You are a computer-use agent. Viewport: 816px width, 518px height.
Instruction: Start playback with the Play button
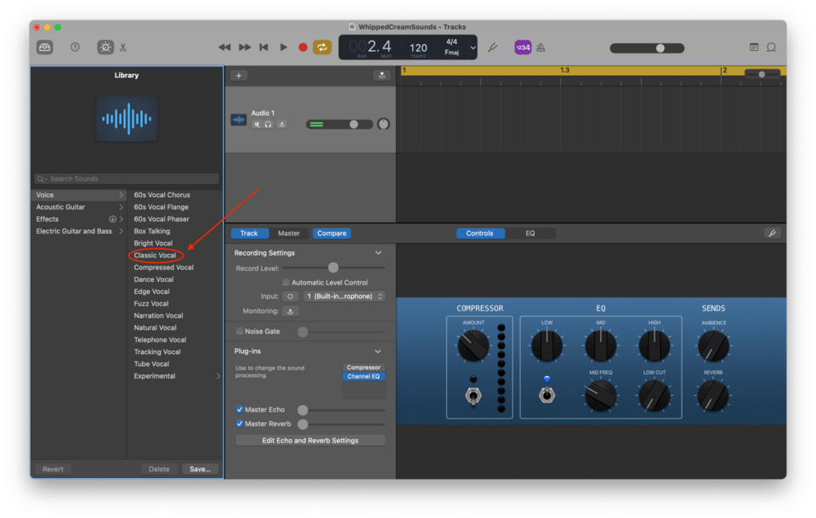coord(284,48)
